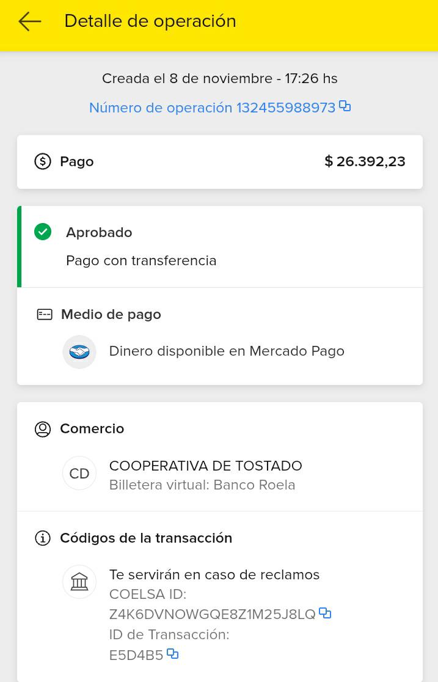
Task: Tap the bank building icon
Action: [79, 581]
